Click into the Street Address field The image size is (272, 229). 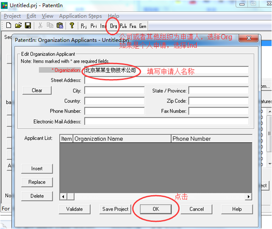(166, 80)
